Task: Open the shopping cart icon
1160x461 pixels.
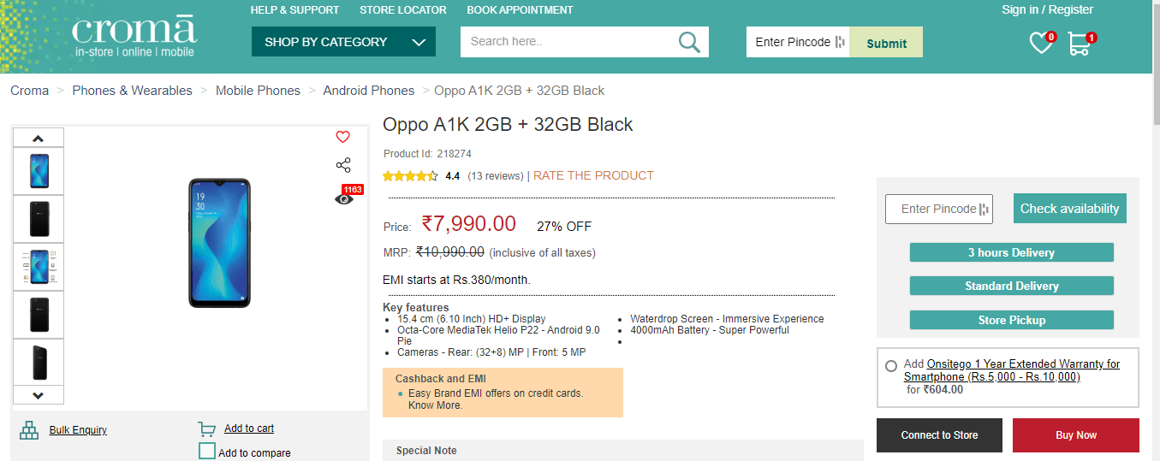Action: pos(1079,44)
